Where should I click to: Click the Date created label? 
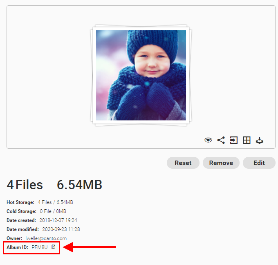[21, 220]
